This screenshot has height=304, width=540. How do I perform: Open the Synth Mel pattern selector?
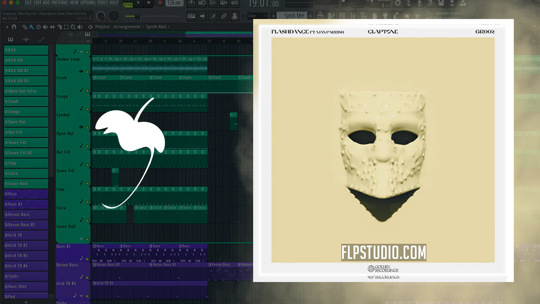tap(291, 16)
